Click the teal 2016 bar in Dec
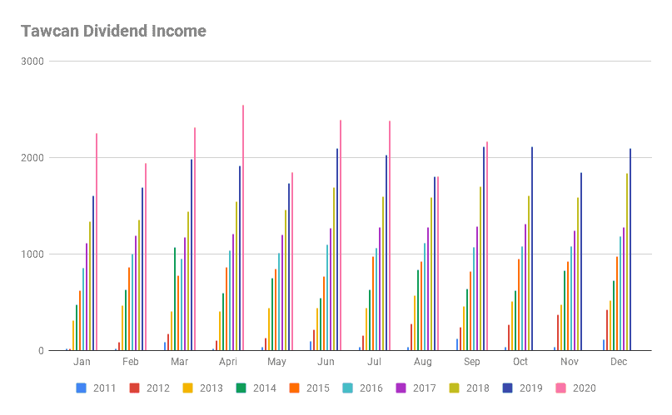The width and height of the screenshot is (672, 415). pyautogui.click(x=620, y=293)
